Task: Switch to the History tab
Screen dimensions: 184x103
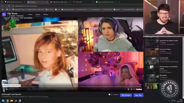Action: pyautogui.click(x=46, y=15)
